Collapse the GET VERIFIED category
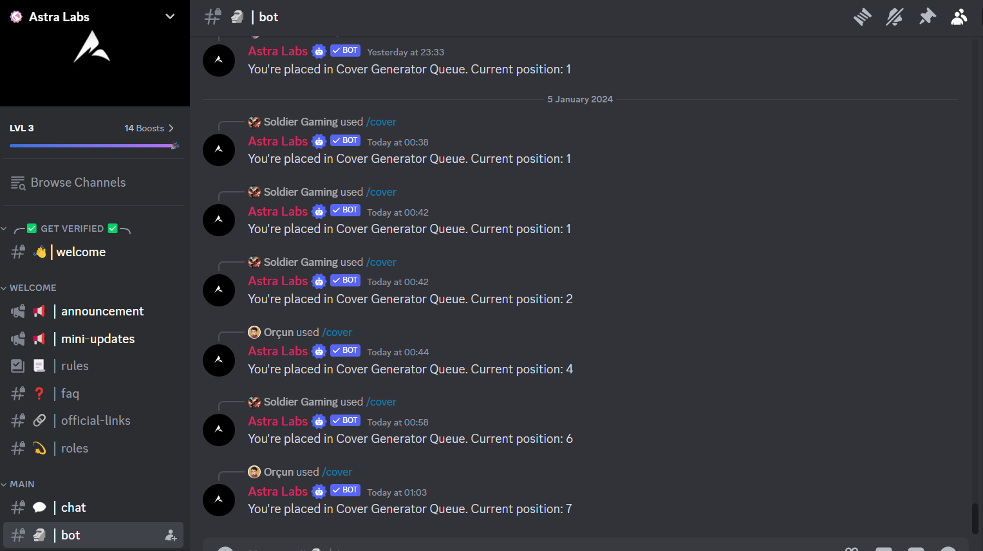This screenshot has width=983, height=551. pyautogui.click(x=67, y=229)
